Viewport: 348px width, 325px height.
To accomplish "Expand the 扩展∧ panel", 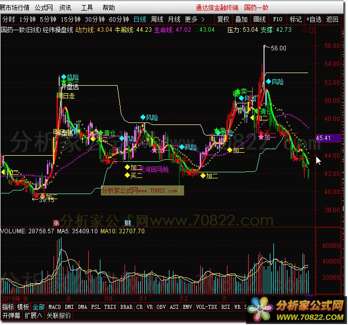I will [x=33, y=315].
